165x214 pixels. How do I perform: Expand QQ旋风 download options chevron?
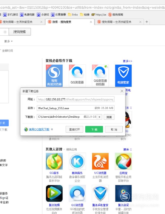click(x=52, y=129)
